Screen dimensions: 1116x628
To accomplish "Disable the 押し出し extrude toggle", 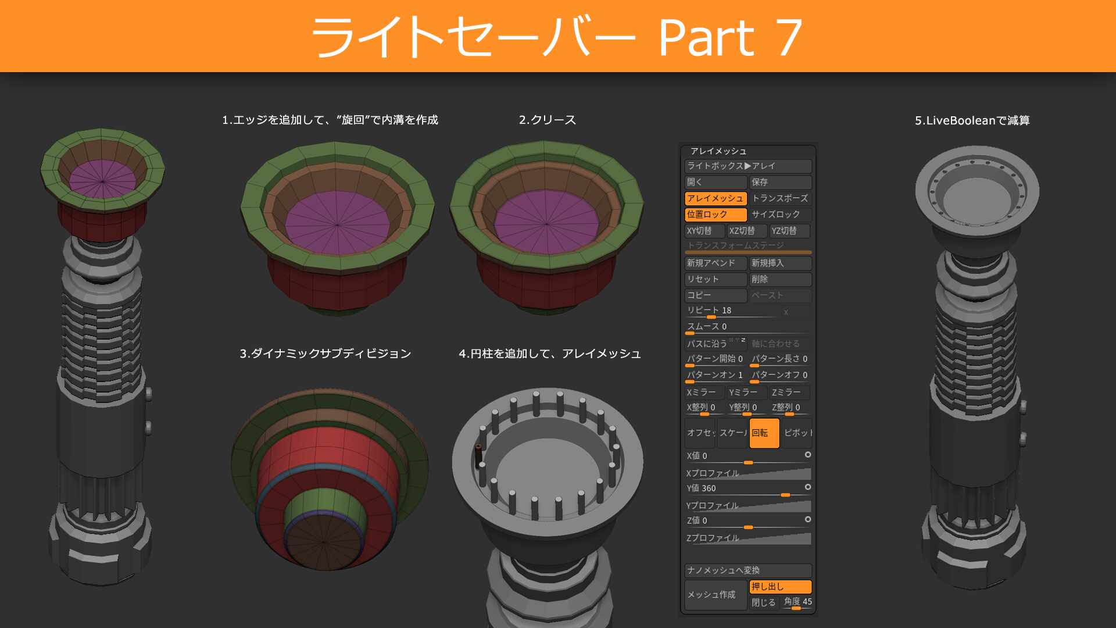I will (781, 587).
